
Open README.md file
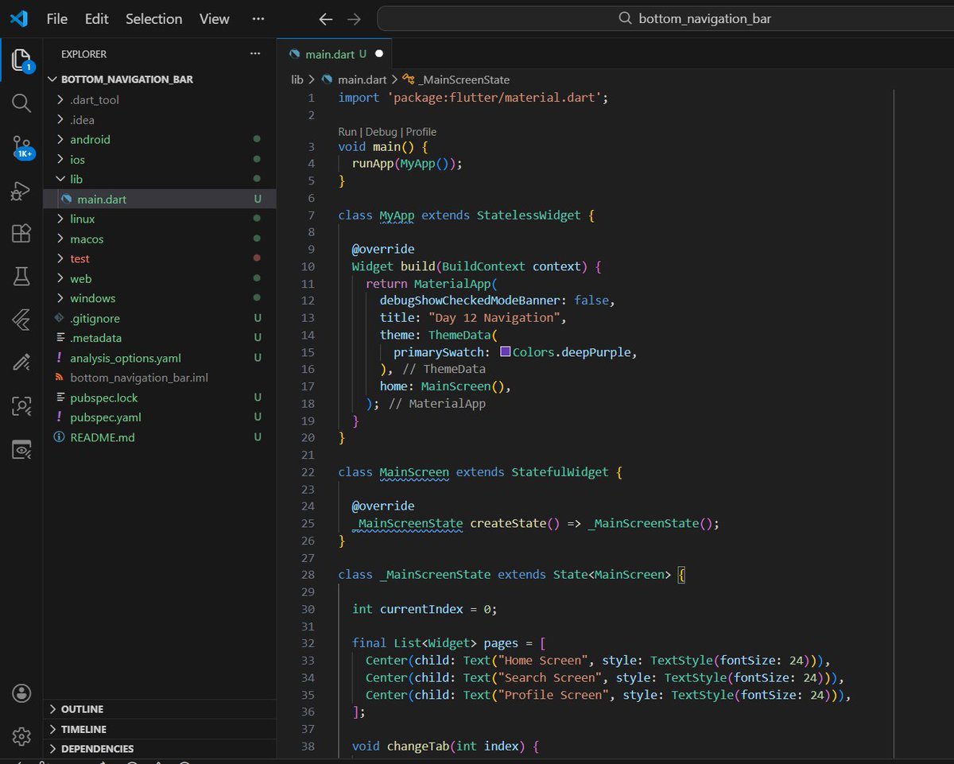[103, 438]
